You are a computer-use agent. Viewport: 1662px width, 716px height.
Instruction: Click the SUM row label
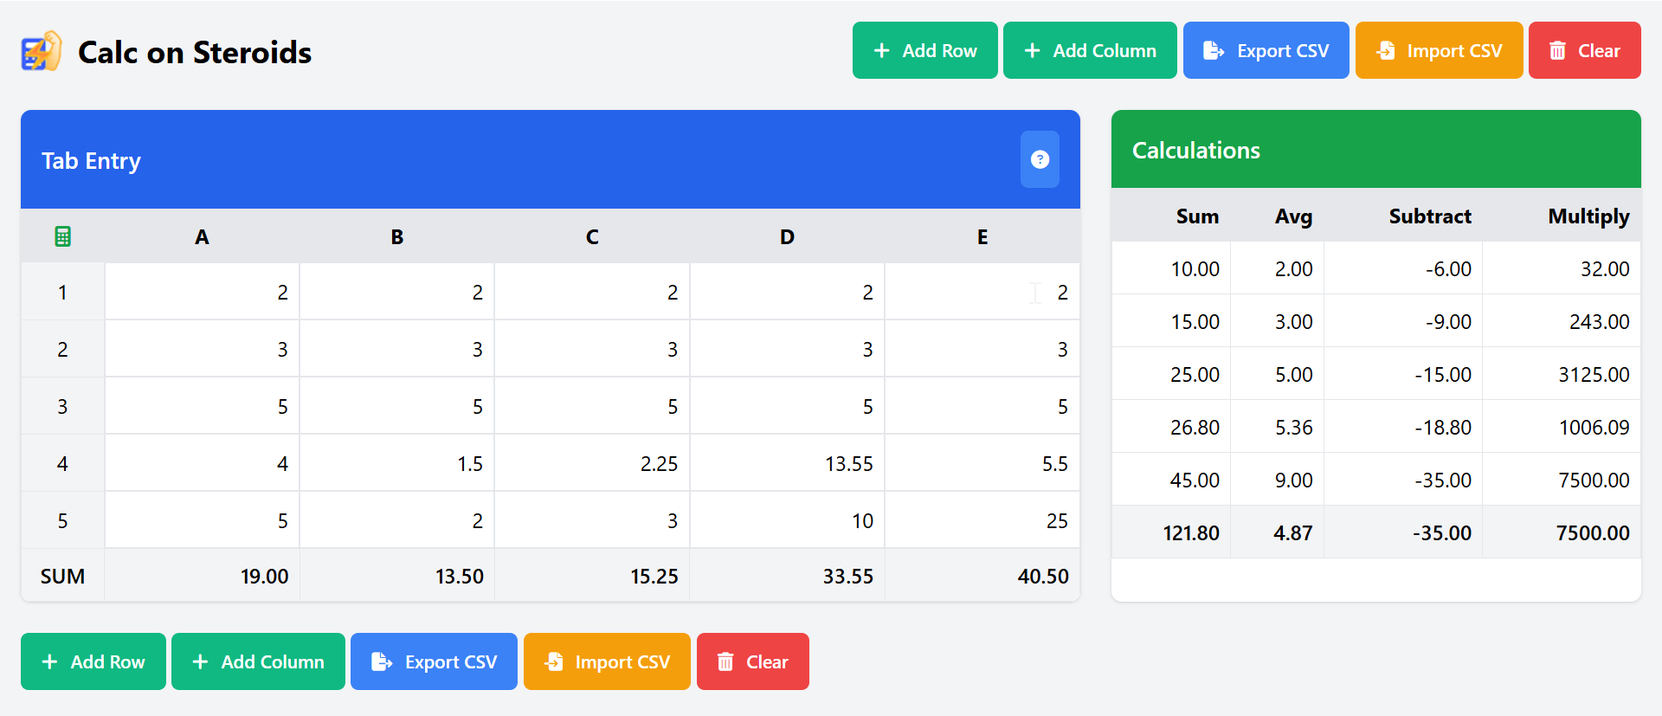tap(62, 576)
